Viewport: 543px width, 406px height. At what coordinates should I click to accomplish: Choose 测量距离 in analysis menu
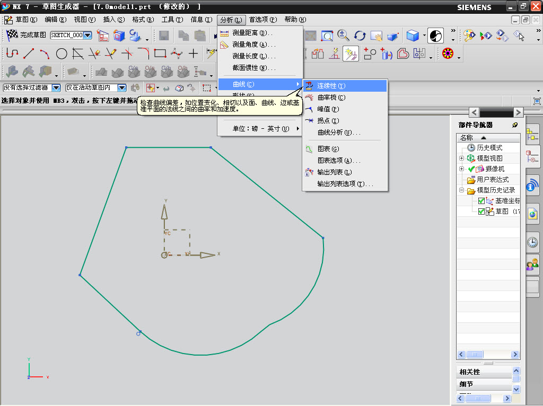click(260, 33)
